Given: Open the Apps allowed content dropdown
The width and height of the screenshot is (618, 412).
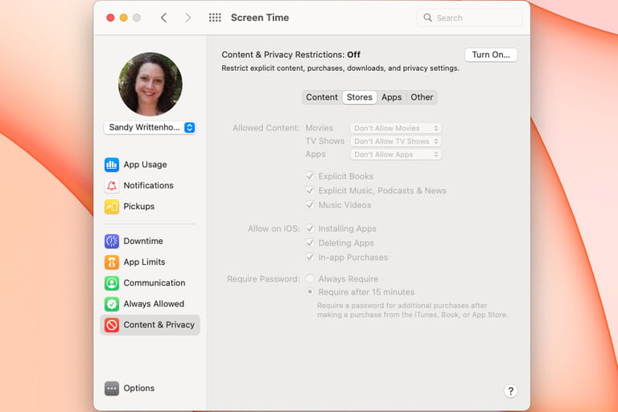Looking at the screenshot, I should [396, 154].
